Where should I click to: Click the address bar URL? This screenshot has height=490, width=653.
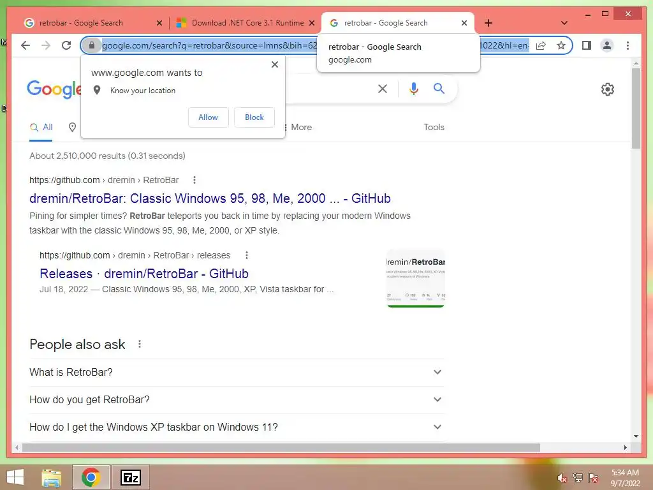[x=315, y=45]
